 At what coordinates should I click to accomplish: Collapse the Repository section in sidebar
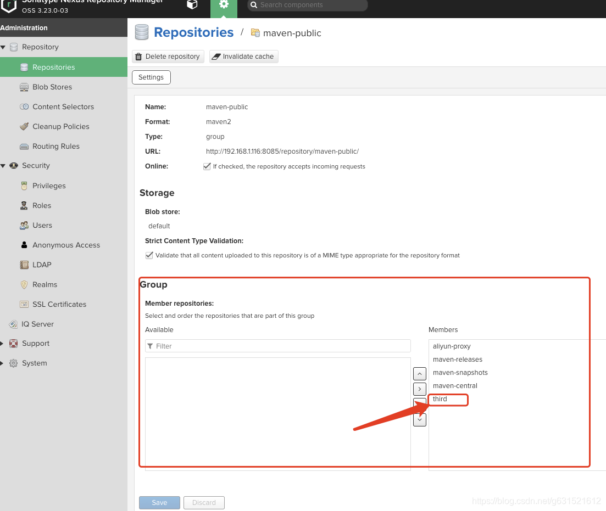pos(3,47)
